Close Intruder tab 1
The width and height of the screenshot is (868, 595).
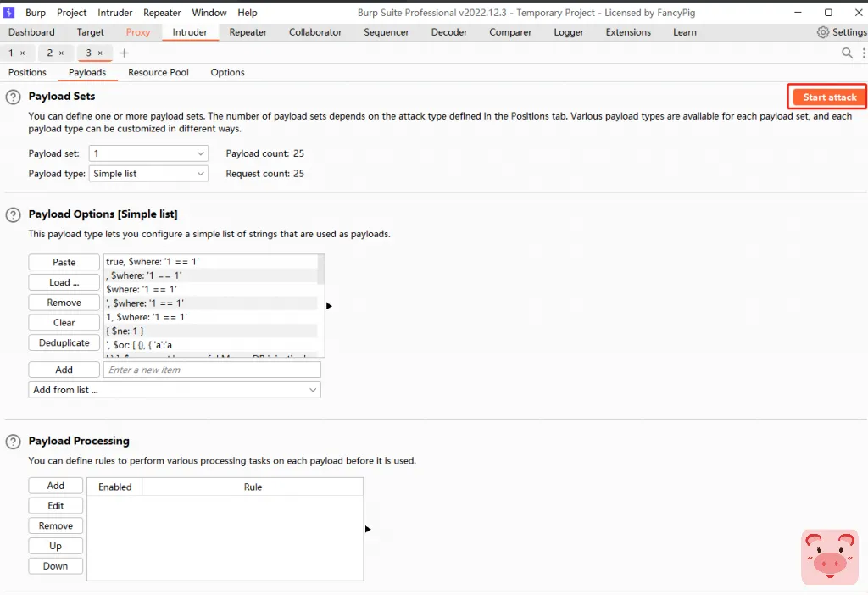coord(23,53)
